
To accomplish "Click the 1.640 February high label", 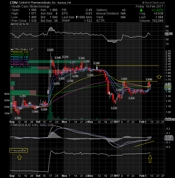I will (x=149, y=79).
